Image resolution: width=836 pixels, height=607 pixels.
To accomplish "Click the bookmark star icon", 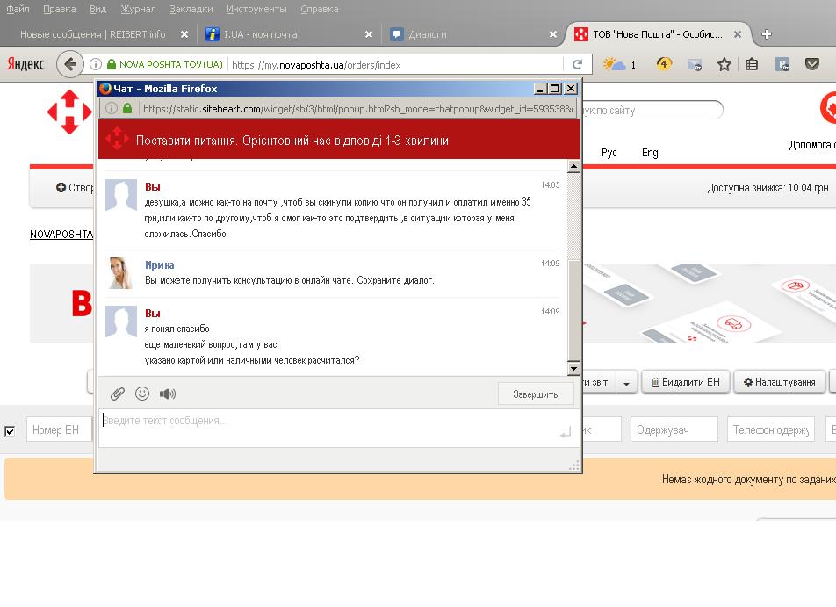I will pyautogui.click(x=724, y=64).
